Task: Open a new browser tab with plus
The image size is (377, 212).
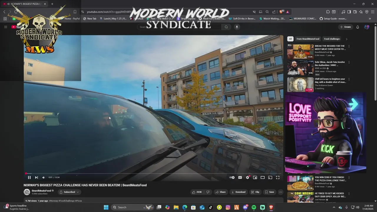Action: pos(52,4)
